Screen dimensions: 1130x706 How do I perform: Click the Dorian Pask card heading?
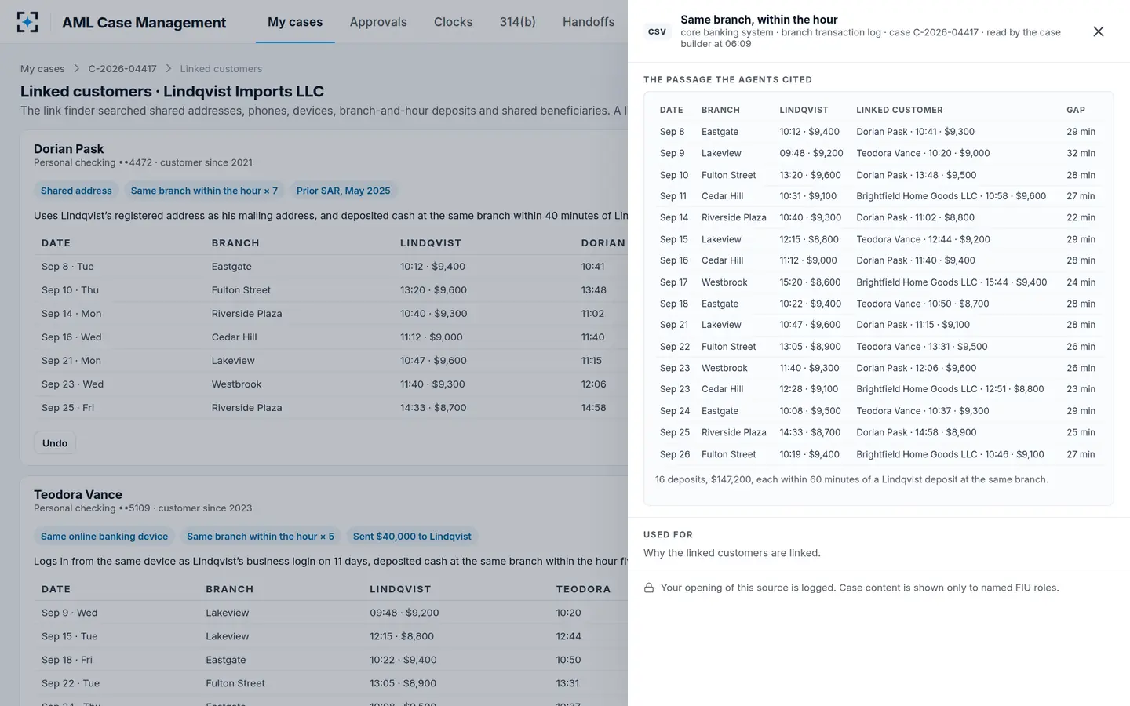point(69,149)
